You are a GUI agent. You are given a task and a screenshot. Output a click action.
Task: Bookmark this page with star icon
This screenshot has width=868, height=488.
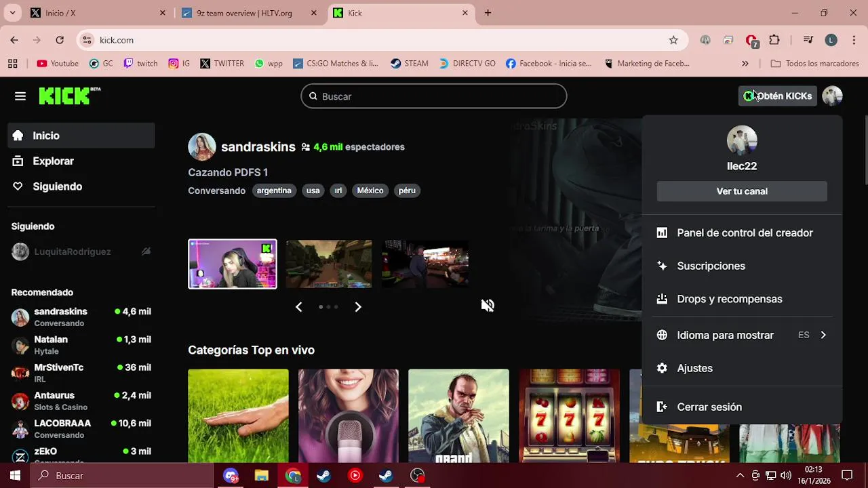(x=673, y=40)
